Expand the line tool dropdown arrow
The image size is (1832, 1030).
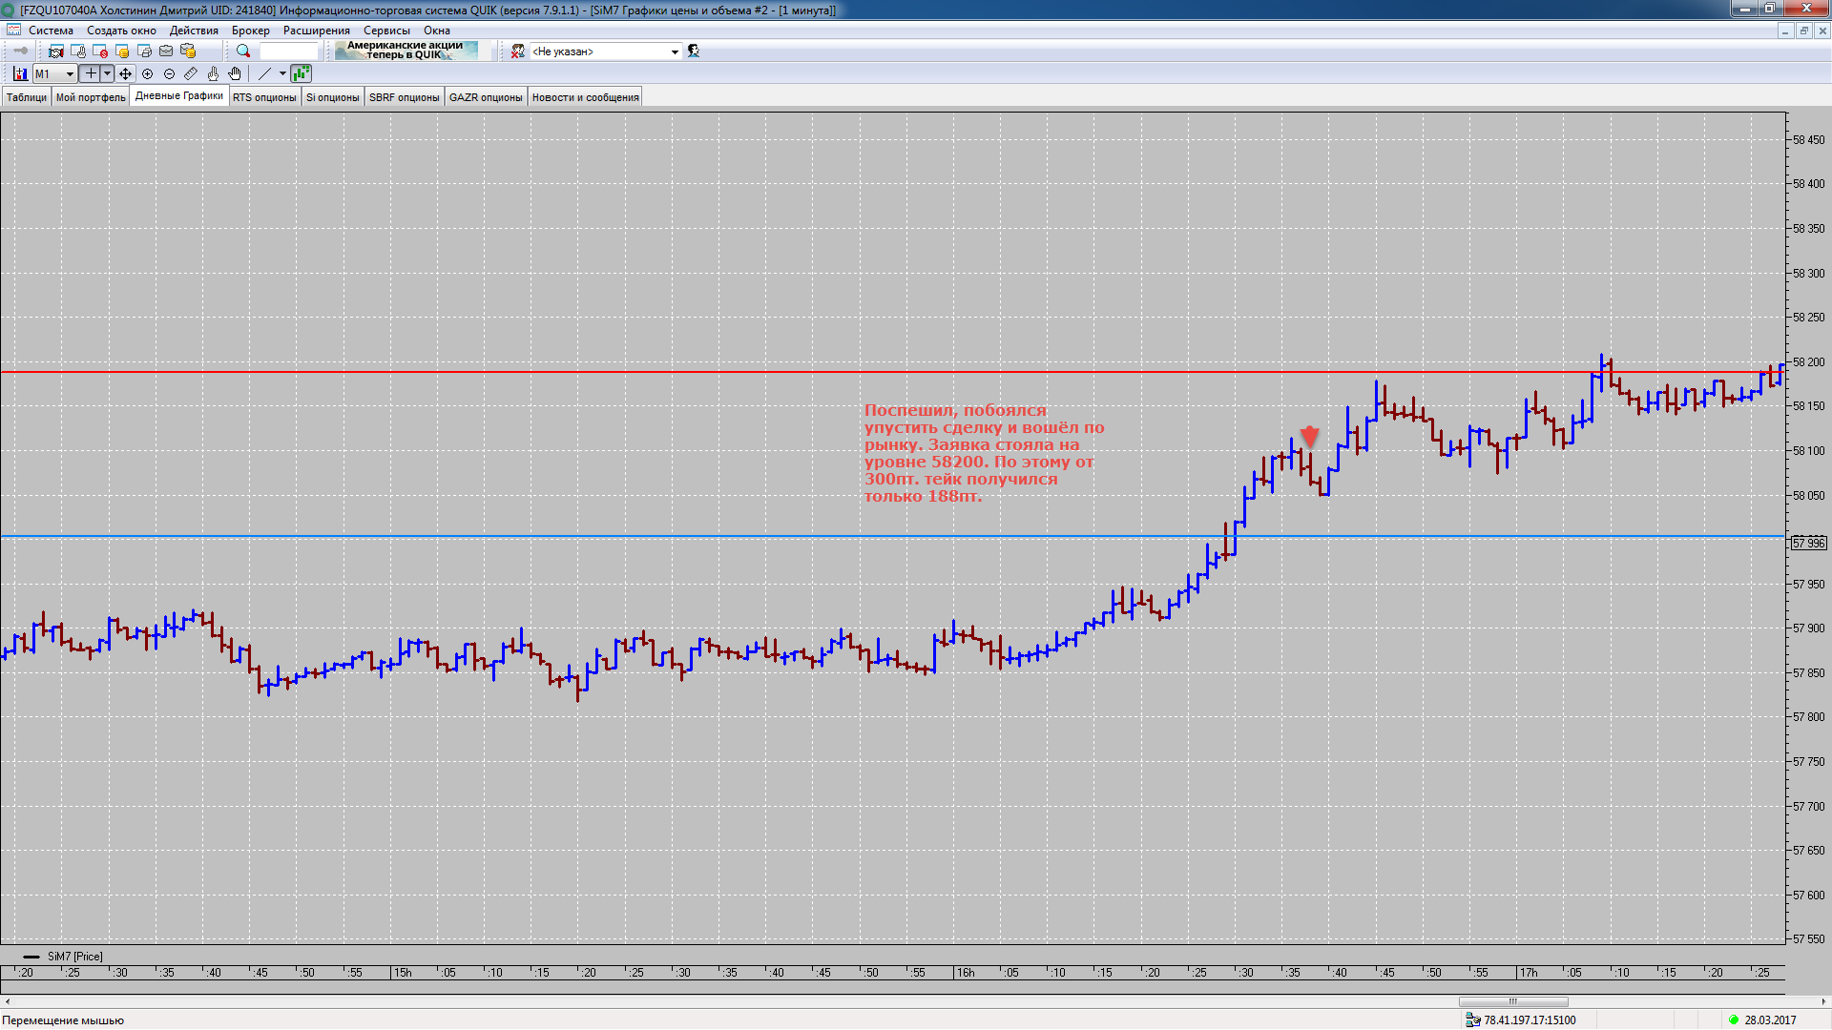point(282,74)
